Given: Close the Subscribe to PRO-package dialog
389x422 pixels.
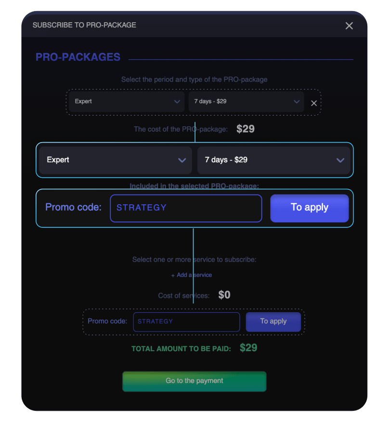Looking at the screenshot, I should click(349, 26).
